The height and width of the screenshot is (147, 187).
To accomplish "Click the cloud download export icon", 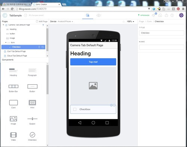I will pyautogui.click(x=160, y=15).
